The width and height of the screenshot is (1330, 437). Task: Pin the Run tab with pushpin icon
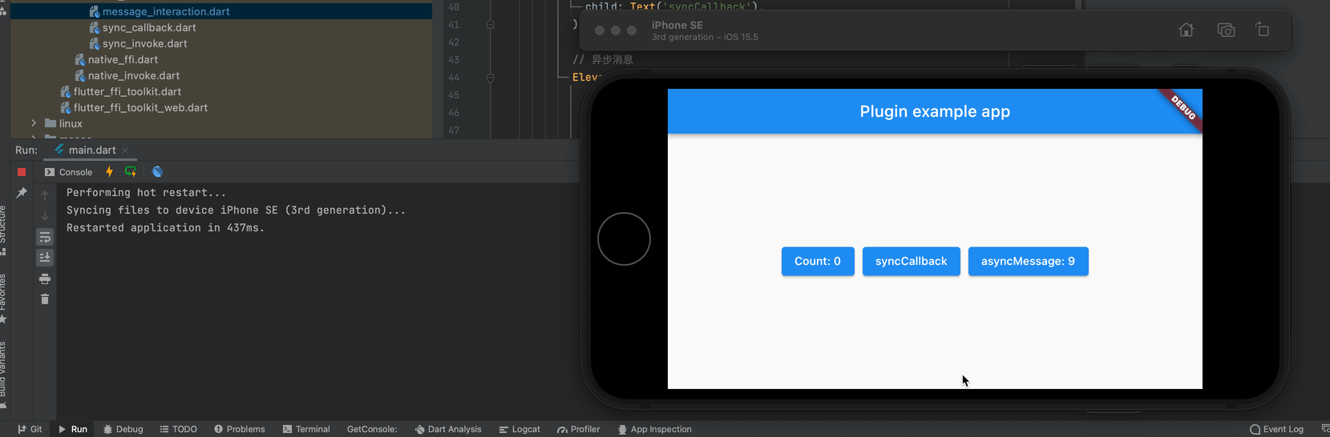[22, 193]
